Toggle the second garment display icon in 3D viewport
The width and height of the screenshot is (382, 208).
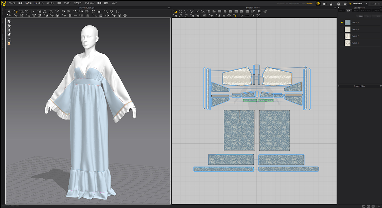(9, 26)
